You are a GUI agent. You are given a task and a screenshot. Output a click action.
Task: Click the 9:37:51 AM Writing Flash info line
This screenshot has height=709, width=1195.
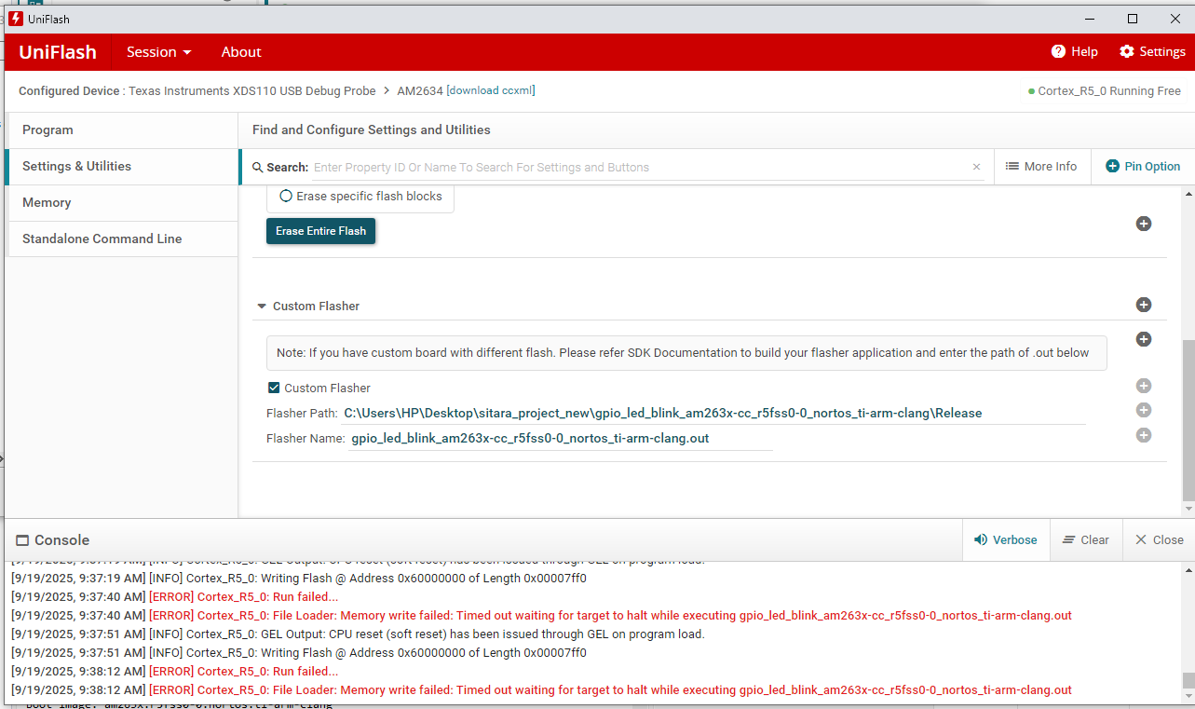299,653
